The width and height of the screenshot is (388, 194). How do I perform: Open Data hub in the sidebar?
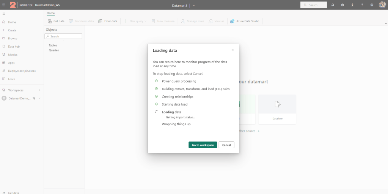click(x=14, y=47)
